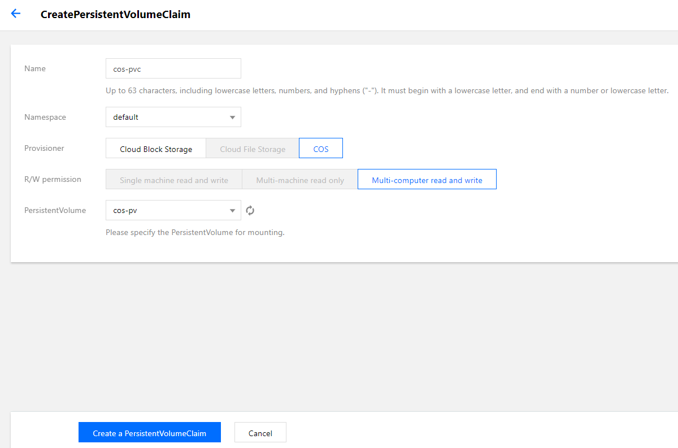Edit the Name field containing cos-pvc
This screenshot has height=448, width=678.
click(173, 68)
